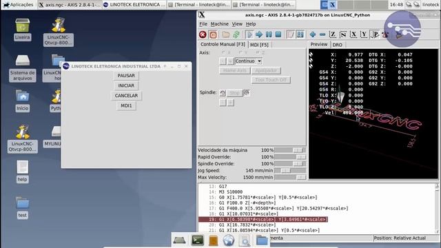This screenshot has width=441, height=248.
Task: Zoom out with blue minus icon
Action: 322,34
